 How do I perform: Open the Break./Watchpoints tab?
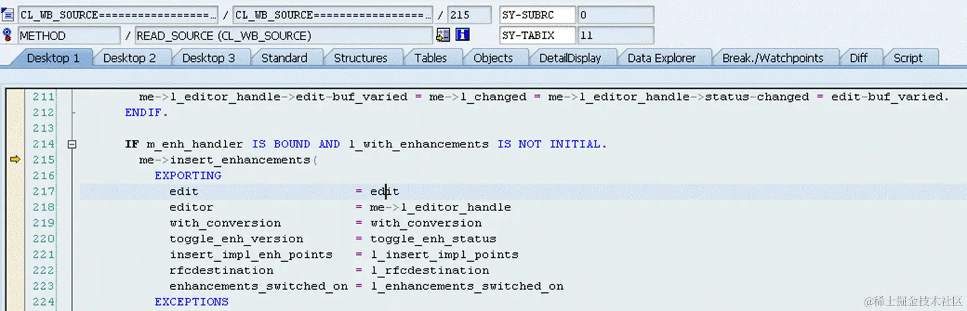(772, 58)
